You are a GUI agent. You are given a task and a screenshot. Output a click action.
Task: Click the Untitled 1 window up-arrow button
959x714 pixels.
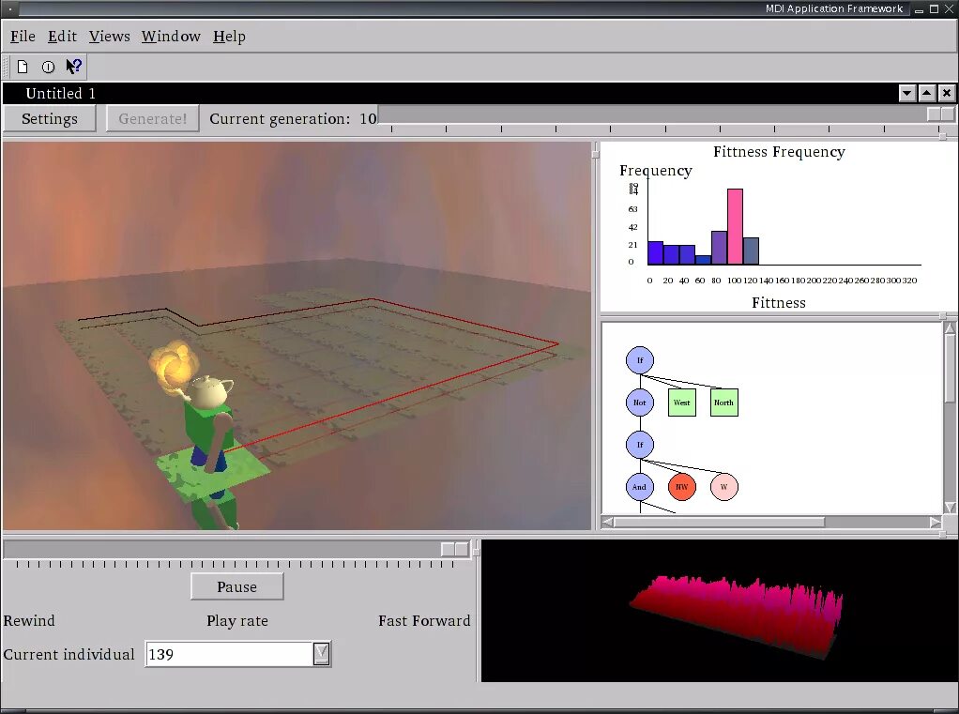[x=927, y=94]
